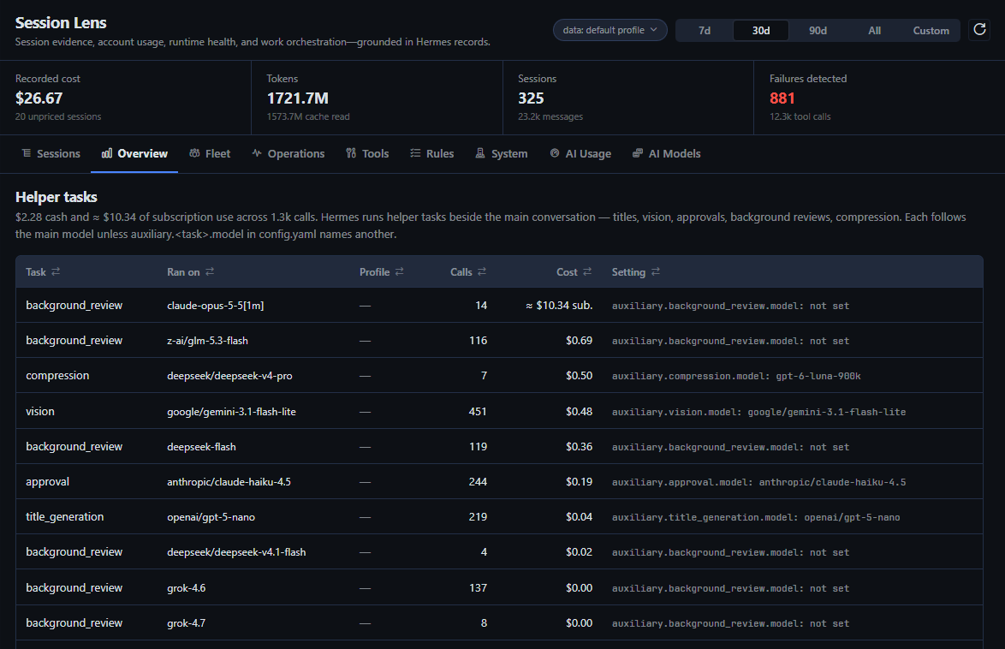This screenshot has height=649, width=1005.
Task: Switch to the Fleet tab
Action: [210, 154]
